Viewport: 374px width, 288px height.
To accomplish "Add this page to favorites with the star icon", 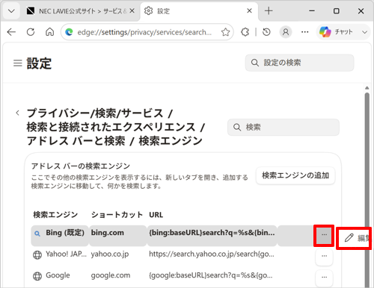I will click(x=225, y=32).
